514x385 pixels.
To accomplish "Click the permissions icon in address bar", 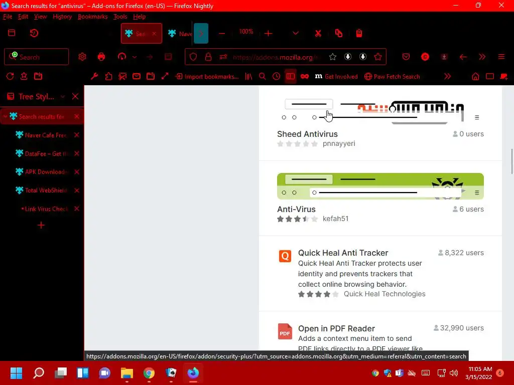I will pyautogui.click(x=223, y=57).
